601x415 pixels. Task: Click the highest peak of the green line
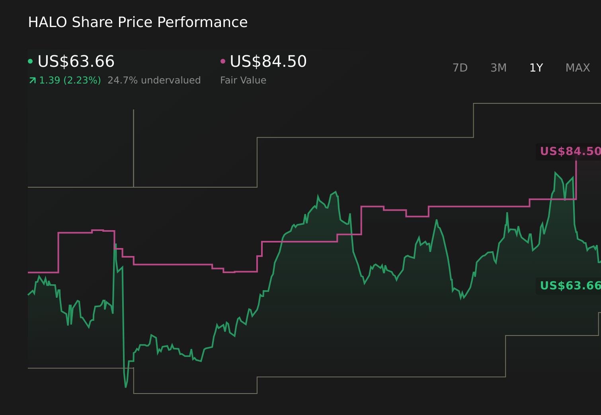555,173
